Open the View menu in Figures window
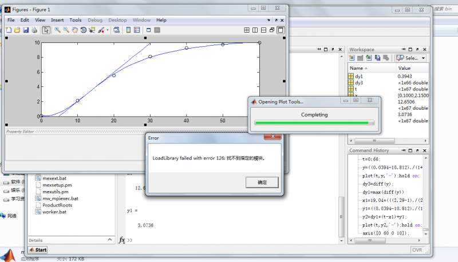458x262 pixels. pyautogui.click(x=40, y=20)
